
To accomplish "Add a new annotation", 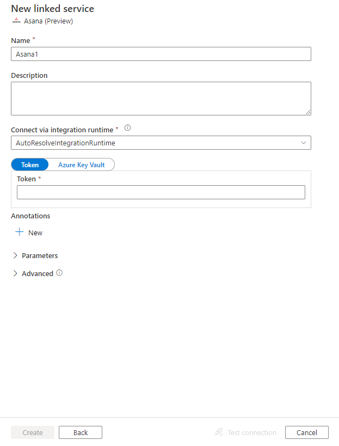I will coord(28,232).
